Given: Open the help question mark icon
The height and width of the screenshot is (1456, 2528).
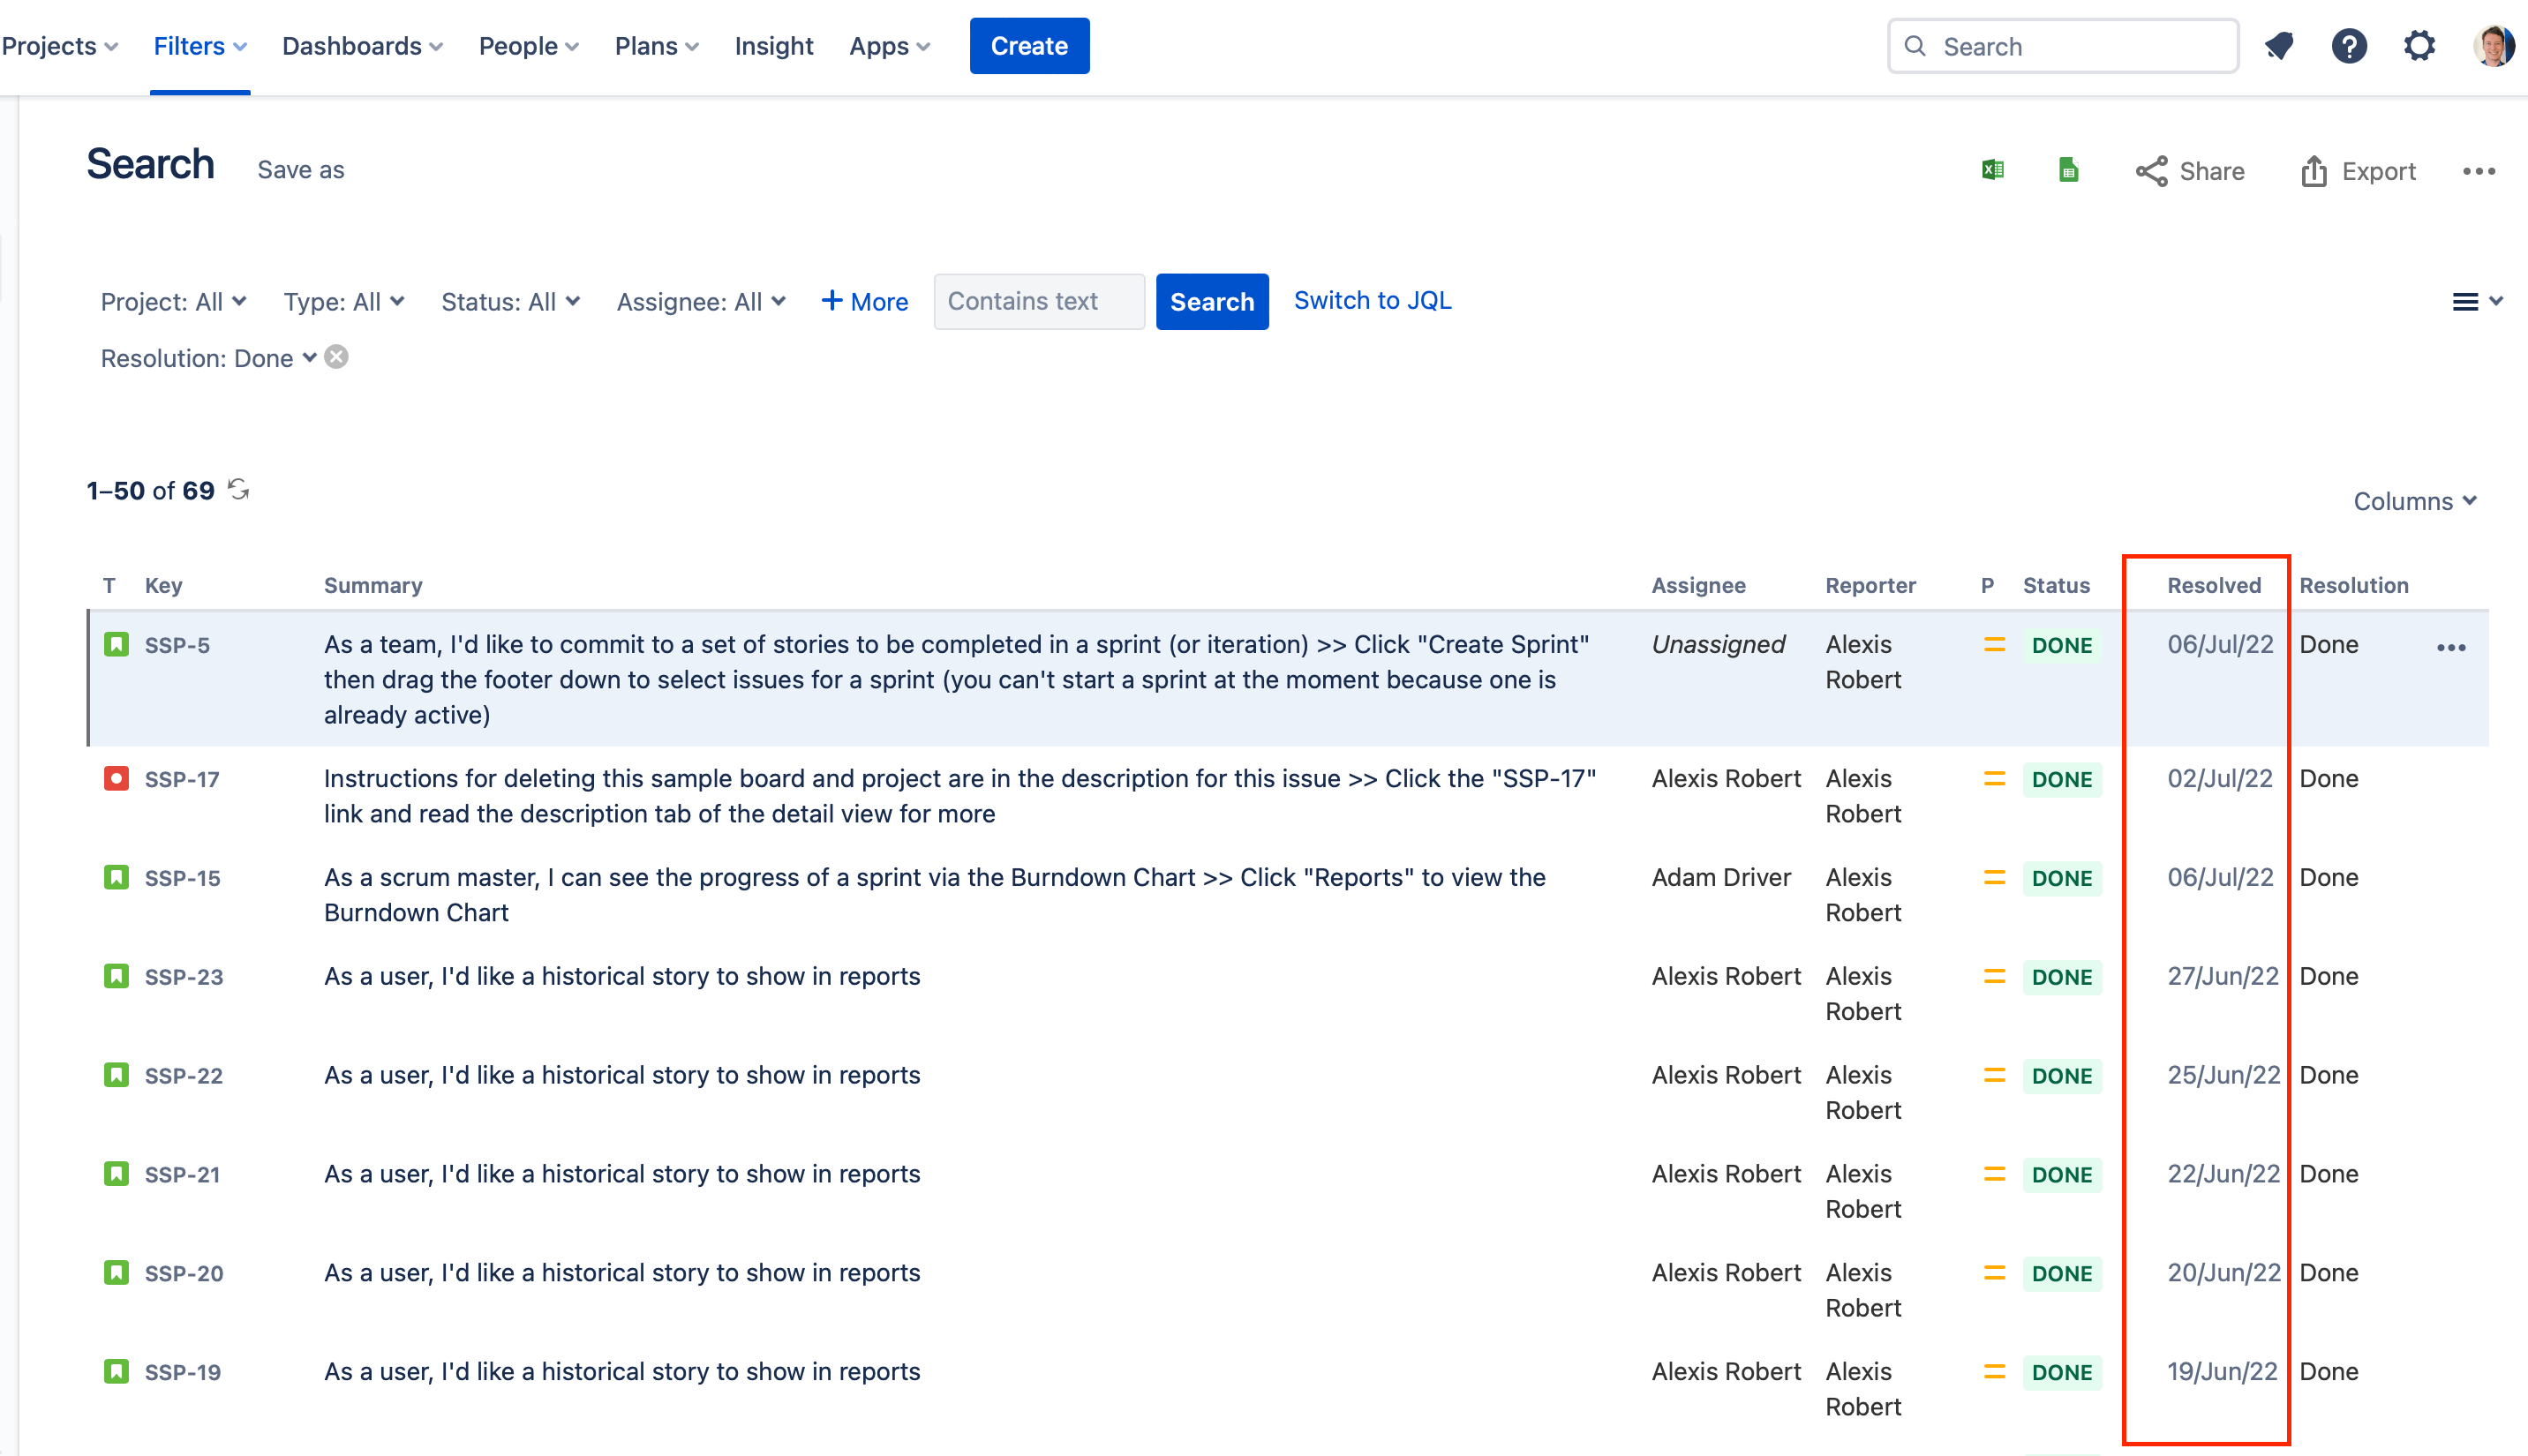Looking at the screenshot, I should point(2350,45).
